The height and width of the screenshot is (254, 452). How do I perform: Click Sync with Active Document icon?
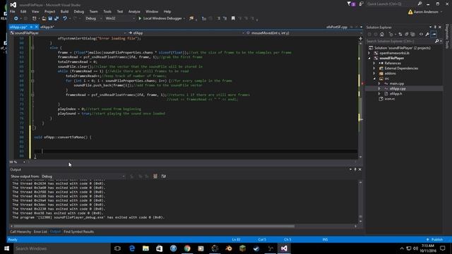tap(400, 35)
